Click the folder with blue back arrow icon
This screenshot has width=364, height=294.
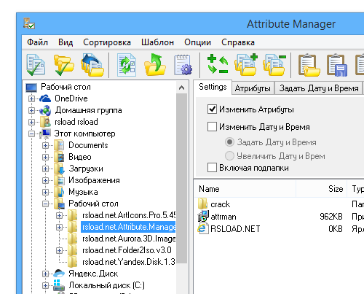coord(92,65)
